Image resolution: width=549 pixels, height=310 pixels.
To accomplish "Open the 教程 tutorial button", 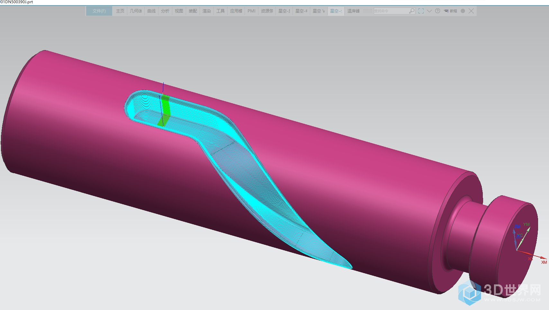I will 451,11.
